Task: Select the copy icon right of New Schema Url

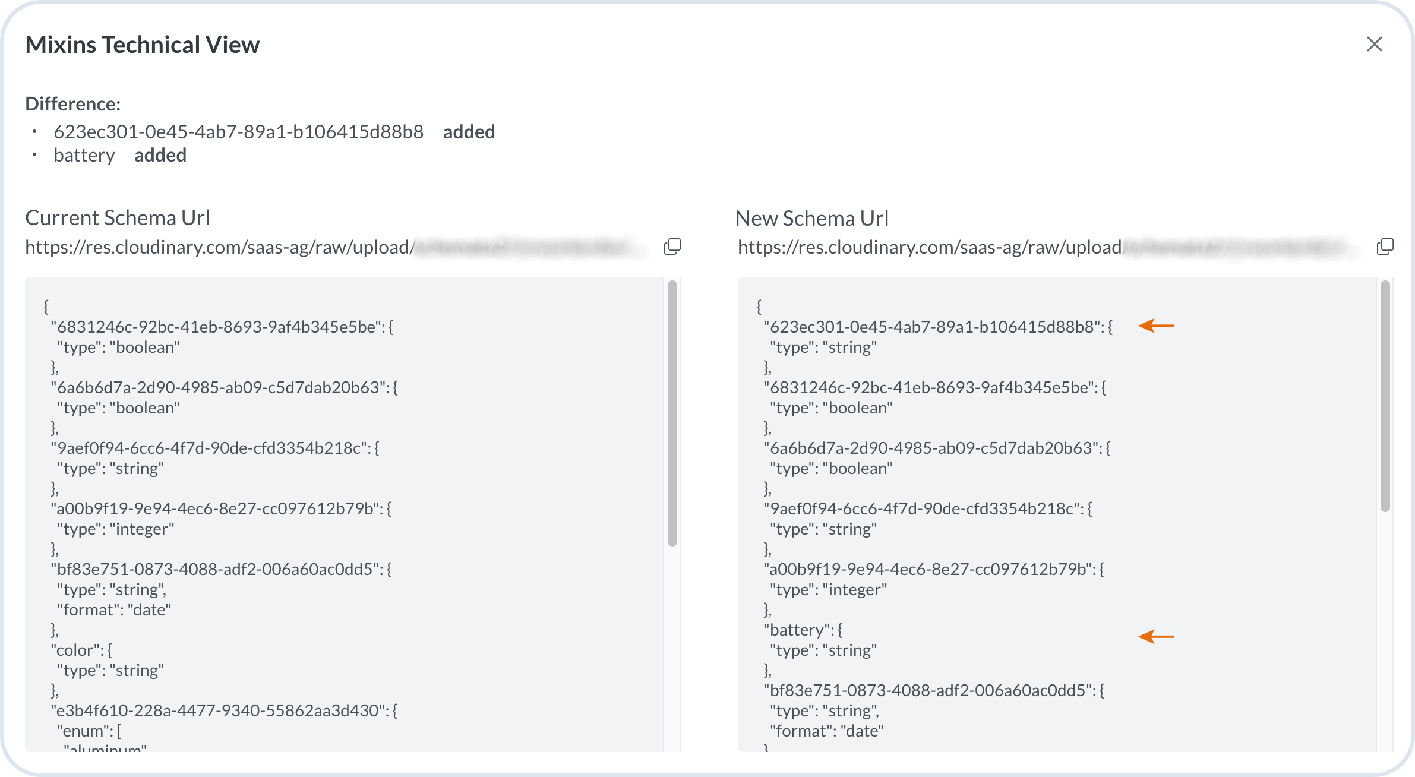Action: (1386, 246)
